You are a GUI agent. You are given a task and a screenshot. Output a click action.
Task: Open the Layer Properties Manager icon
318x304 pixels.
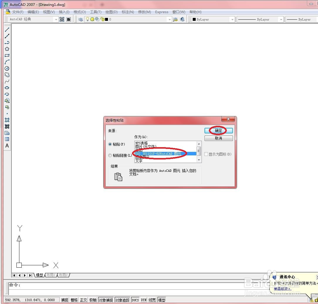81,19
